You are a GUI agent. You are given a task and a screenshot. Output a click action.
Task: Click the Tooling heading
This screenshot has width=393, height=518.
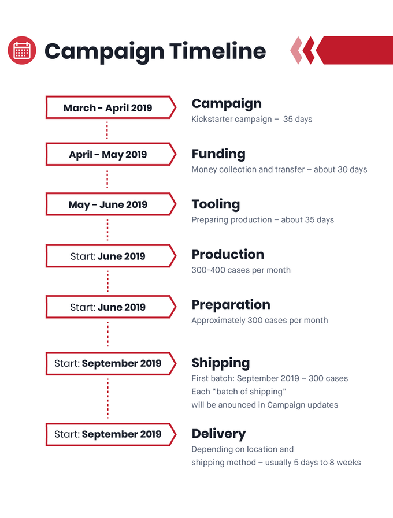[216, 204]
